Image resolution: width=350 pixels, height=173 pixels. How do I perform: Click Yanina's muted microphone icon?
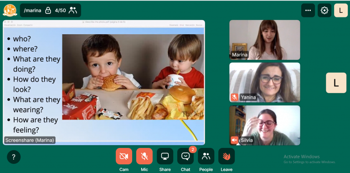point(234,97)
